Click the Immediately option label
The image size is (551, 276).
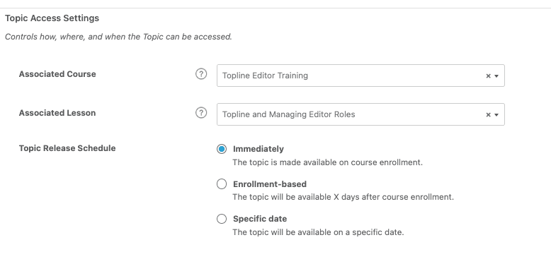coord(259,149)
